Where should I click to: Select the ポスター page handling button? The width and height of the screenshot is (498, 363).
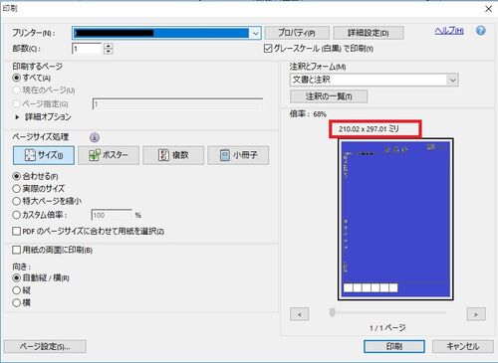coord(109,155)
